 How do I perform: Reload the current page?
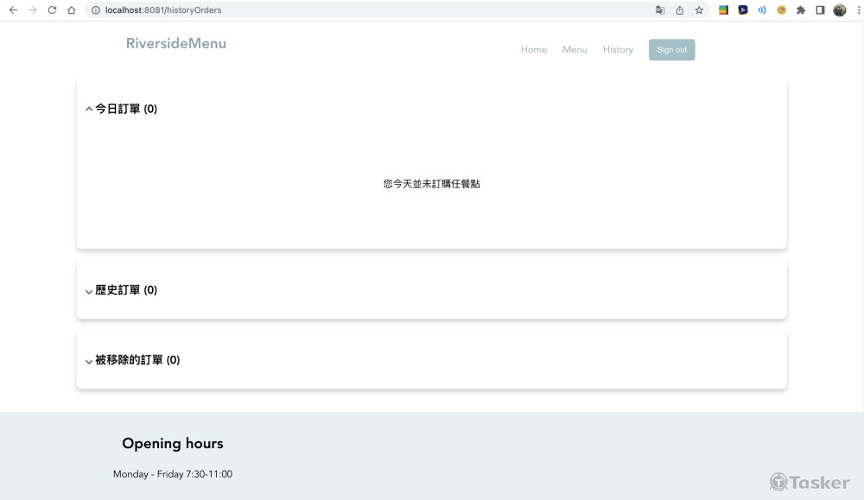click(x=52, y=10)
